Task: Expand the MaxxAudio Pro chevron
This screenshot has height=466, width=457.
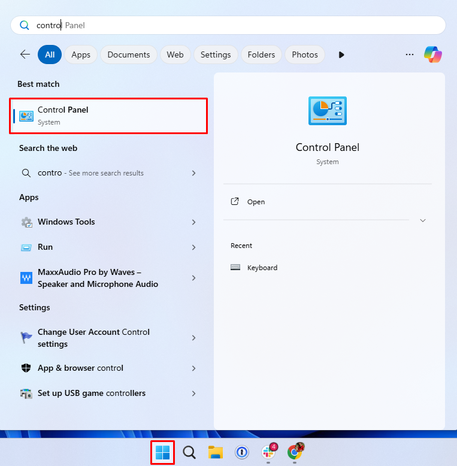Action: (x=193, y=278)
